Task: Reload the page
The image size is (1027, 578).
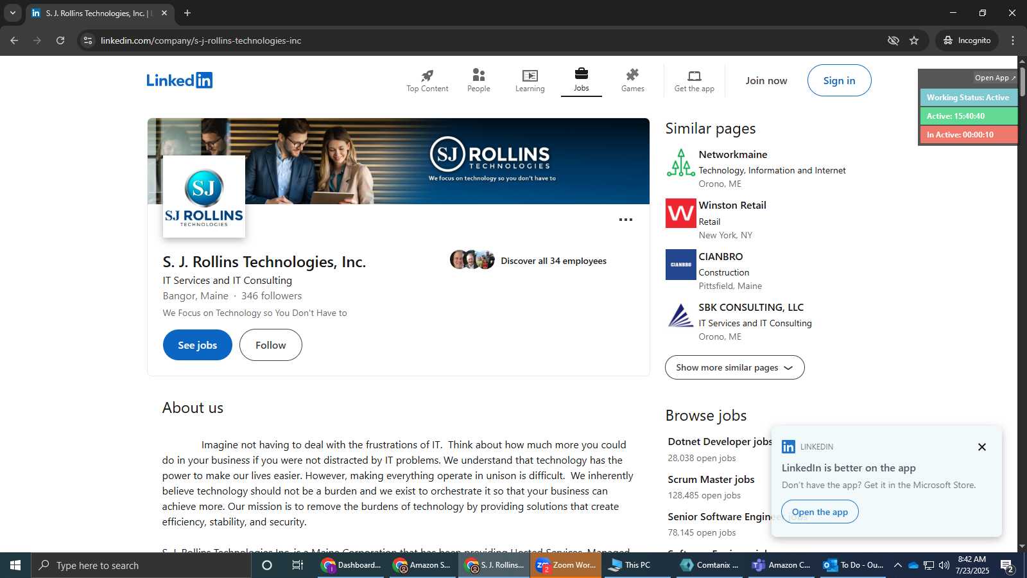Action: click(60, 40)
